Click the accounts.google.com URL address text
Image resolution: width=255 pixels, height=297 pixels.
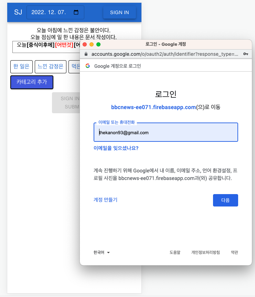(x=164, y=54)
